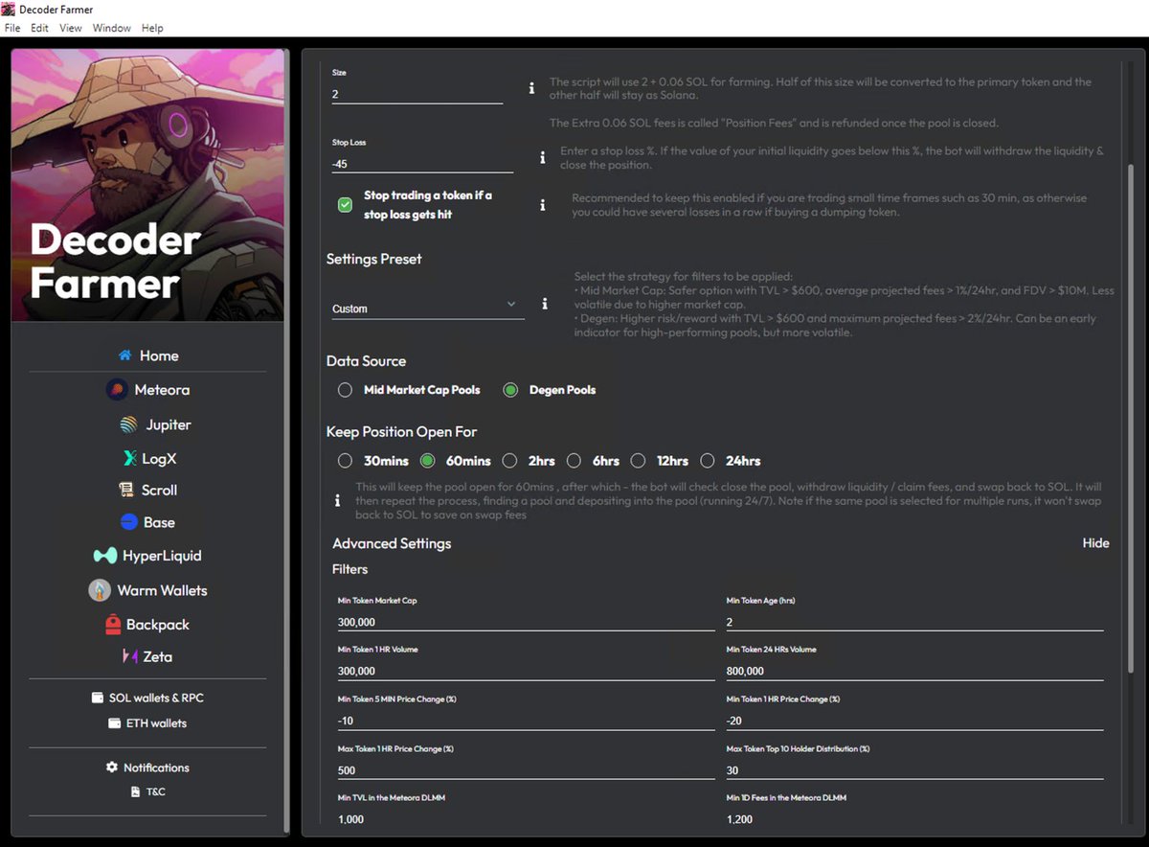Click the Min Token Market Cap field
This screenshot has height=847, width=1149.
click(x=526, y=622)
